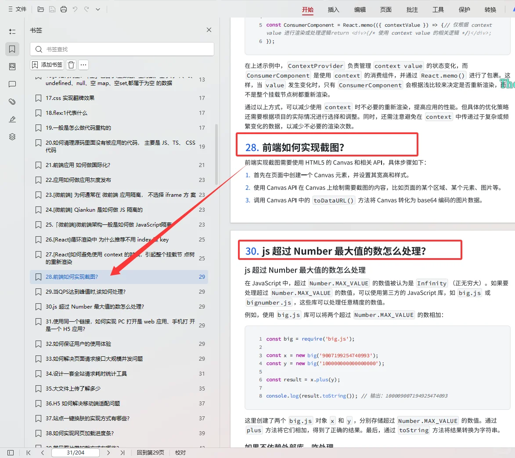Click the redo arrow icon
The height and width of the screenshot is (458, 515).
click(86, 9)
